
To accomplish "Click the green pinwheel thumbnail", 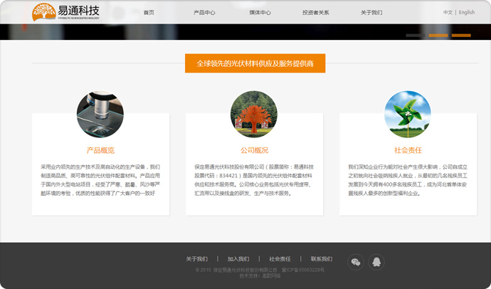I will pyautogui.click(x=408, y=115).
